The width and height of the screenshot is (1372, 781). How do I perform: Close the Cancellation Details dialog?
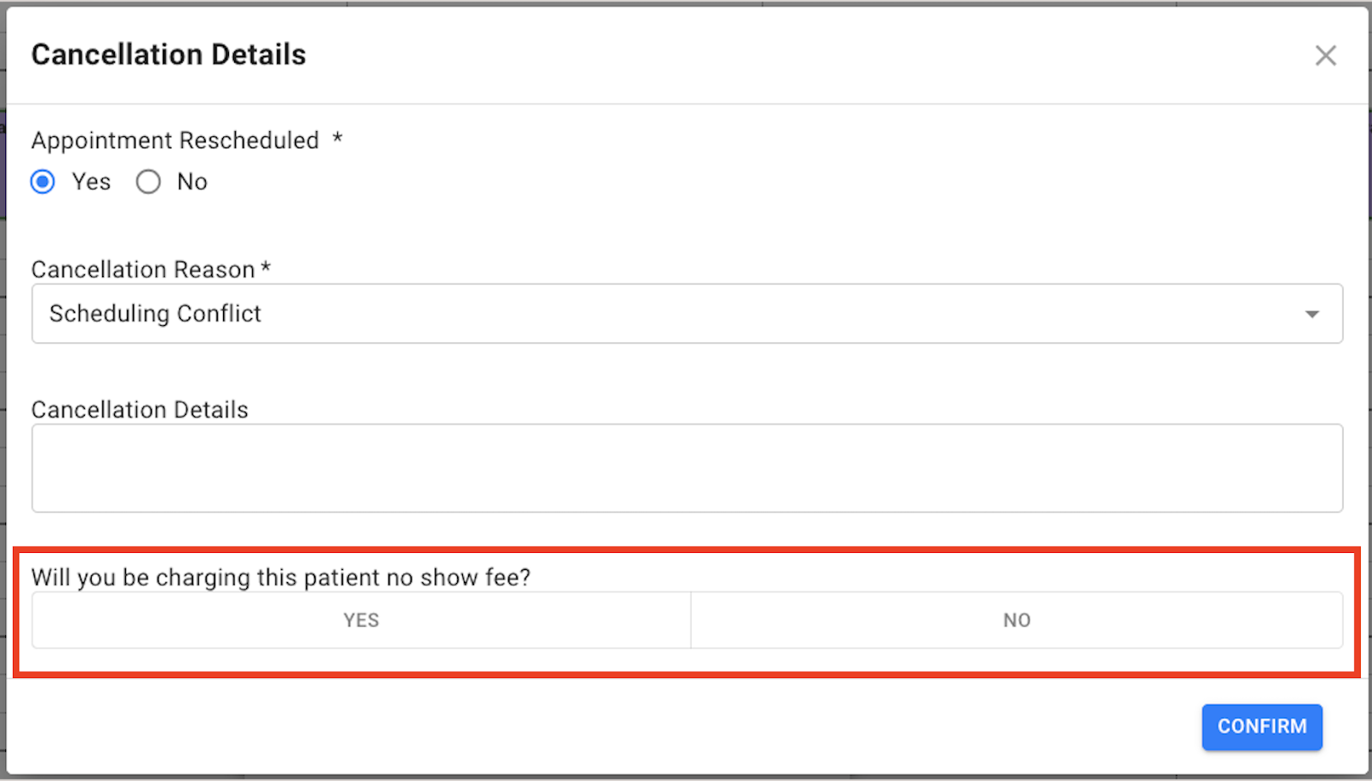point(1326,56)
